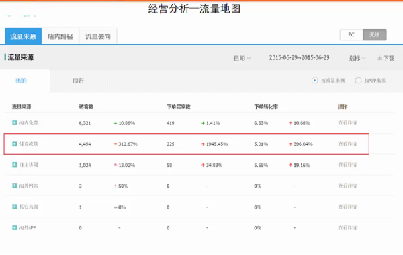
Task: Select the 按APP来源 radio button
Action: tap(358, 81)
